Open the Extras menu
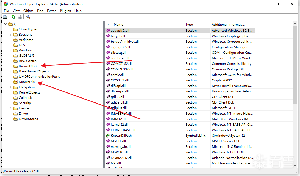Image resolution: width=300 pixels, height=176 pixels. click(52, 11)
